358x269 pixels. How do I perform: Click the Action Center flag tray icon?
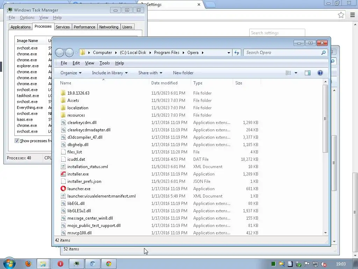(x=307, y=264)
